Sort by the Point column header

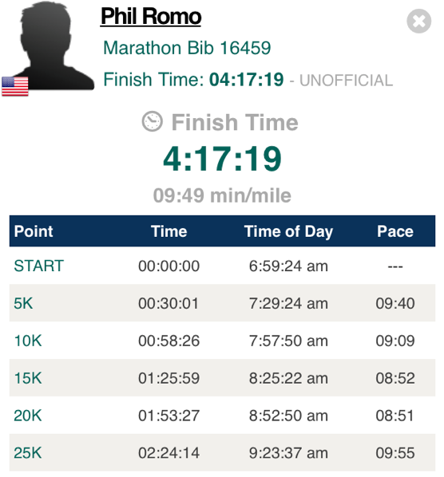coord(34,231)
